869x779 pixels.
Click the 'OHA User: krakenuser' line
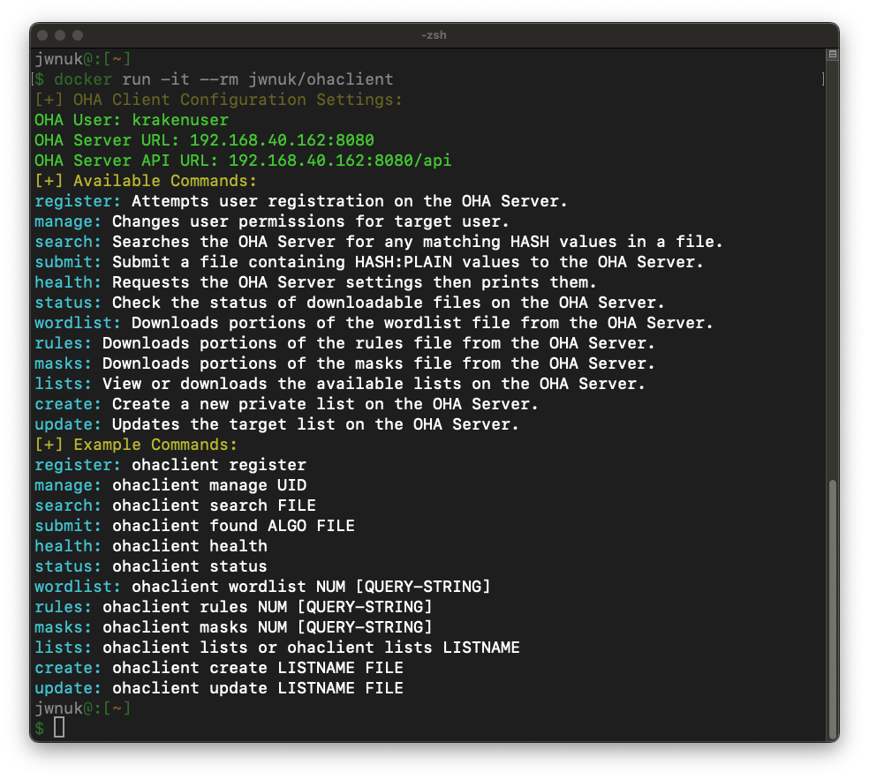132,120
